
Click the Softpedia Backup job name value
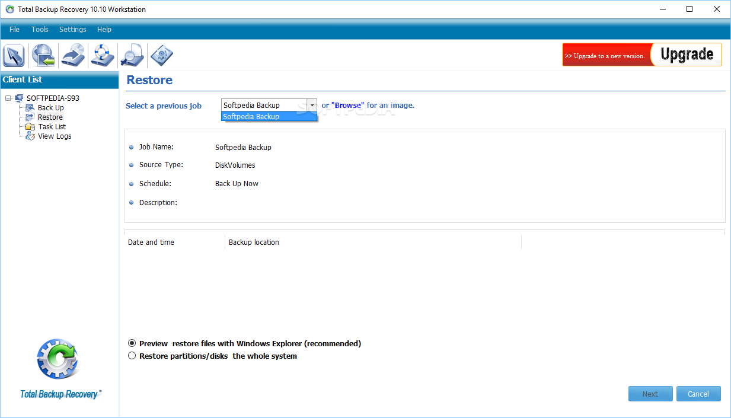tap(243, 148)
